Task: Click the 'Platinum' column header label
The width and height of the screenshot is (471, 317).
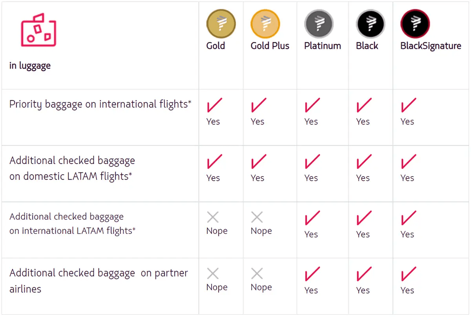Action: click(322, 46)
